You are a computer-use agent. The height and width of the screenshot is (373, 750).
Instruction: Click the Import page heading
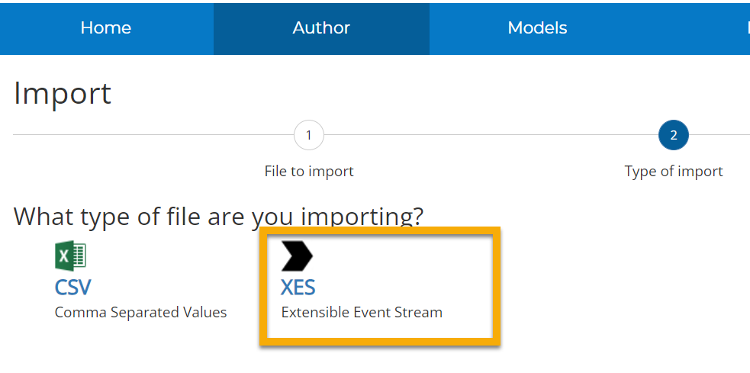[63, 94]
